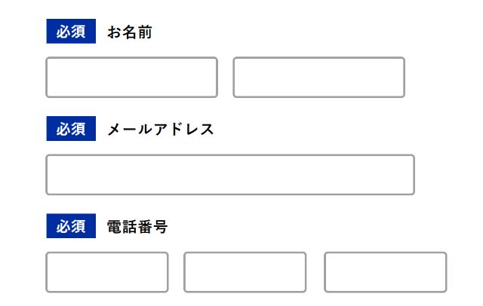Activate the family name field under お名前
This screenshot has width=483, height=306.
tap(132, 77)
